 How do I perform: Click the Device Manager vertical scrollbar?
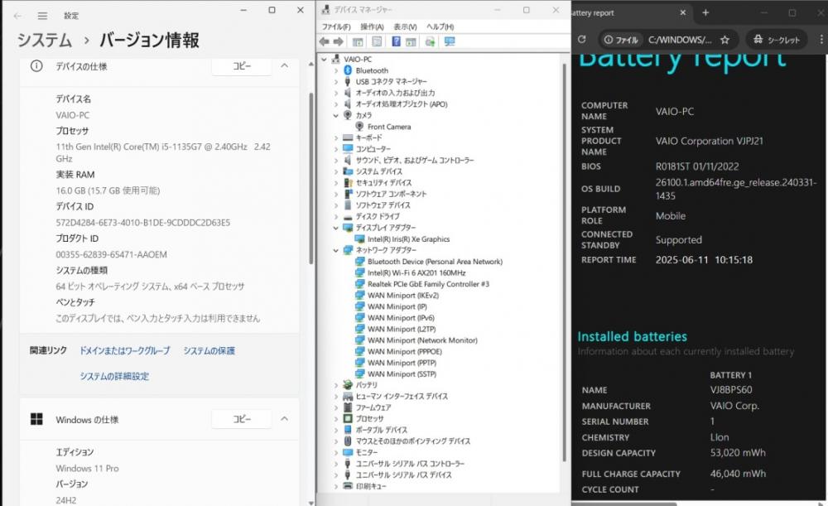click(564, 263)
